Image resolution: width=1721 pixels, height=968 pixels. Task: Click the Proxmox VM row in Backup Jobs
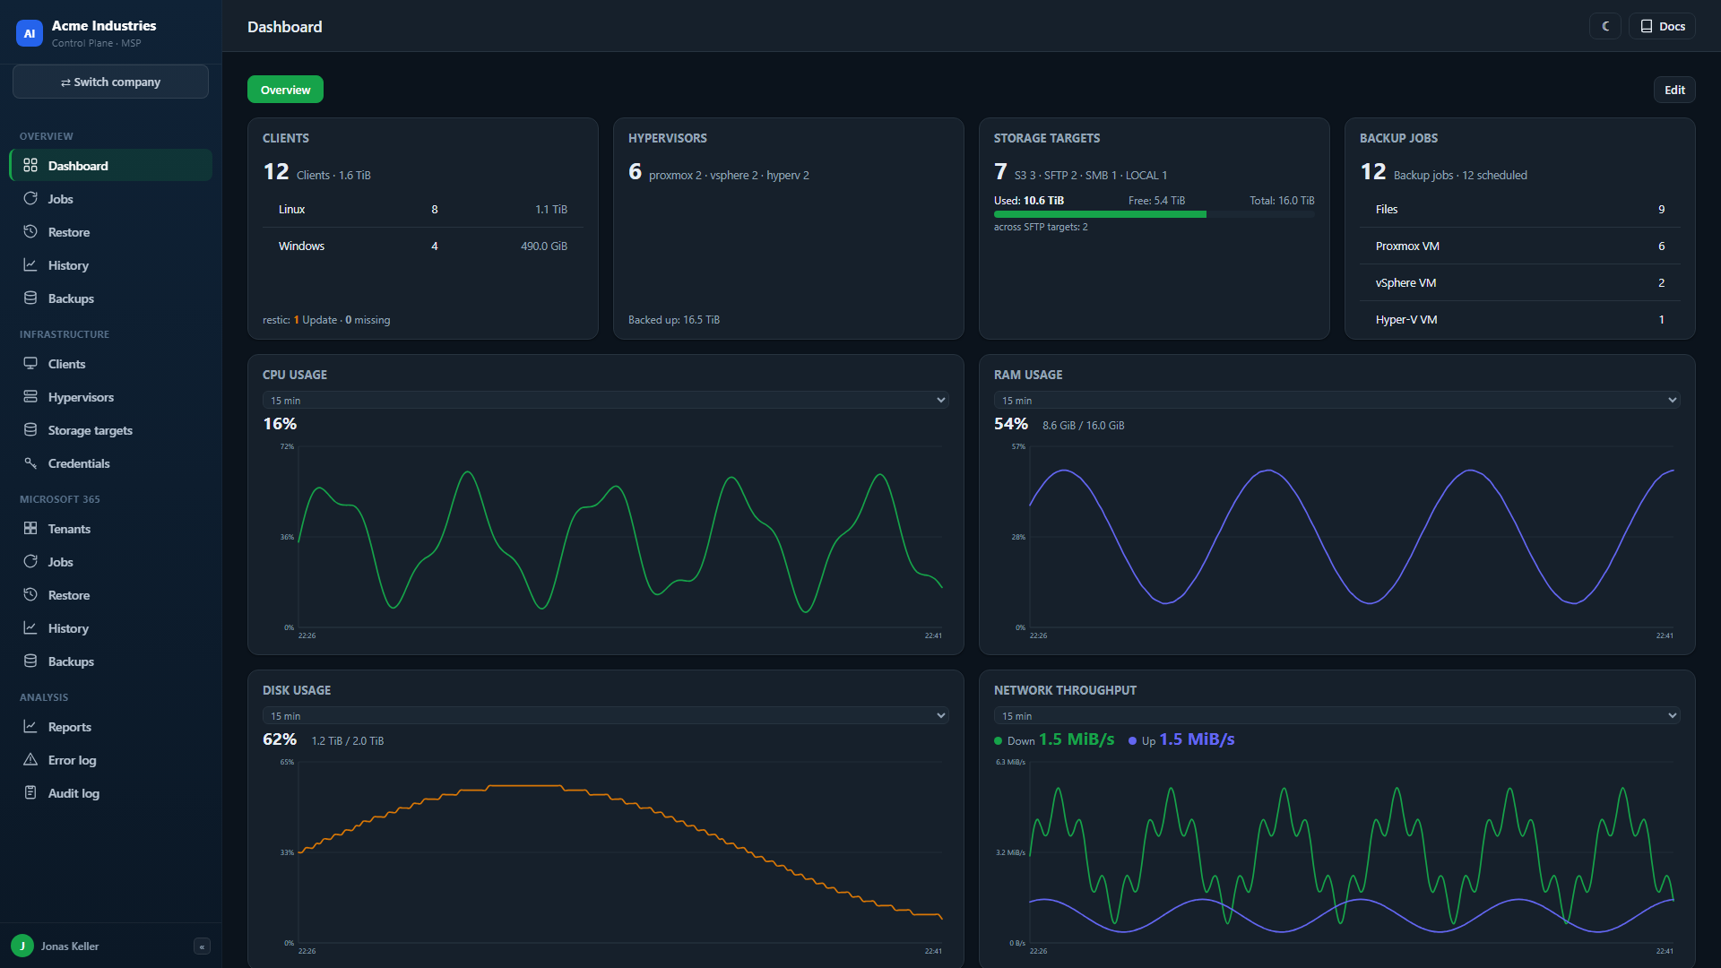1520,246
